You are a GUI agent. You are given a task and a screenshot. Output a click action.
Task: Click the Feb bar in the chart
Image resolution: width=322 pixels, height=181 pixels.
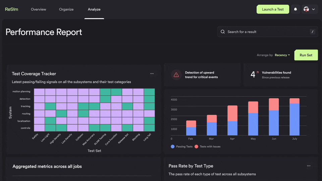(x=191, y=128)
